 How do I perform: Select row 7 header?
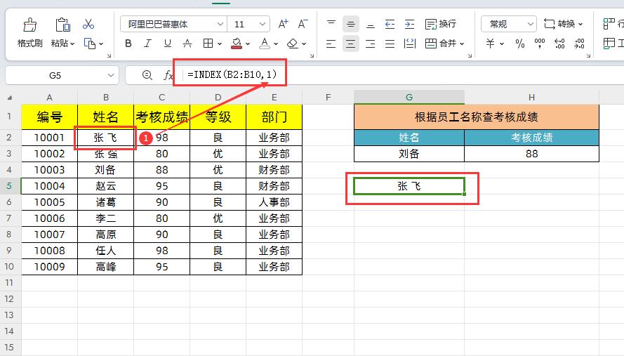tap(10, 218)
